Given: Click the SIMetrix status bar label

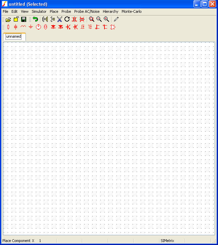Looking at the screenshot, I should coord(167,241).
